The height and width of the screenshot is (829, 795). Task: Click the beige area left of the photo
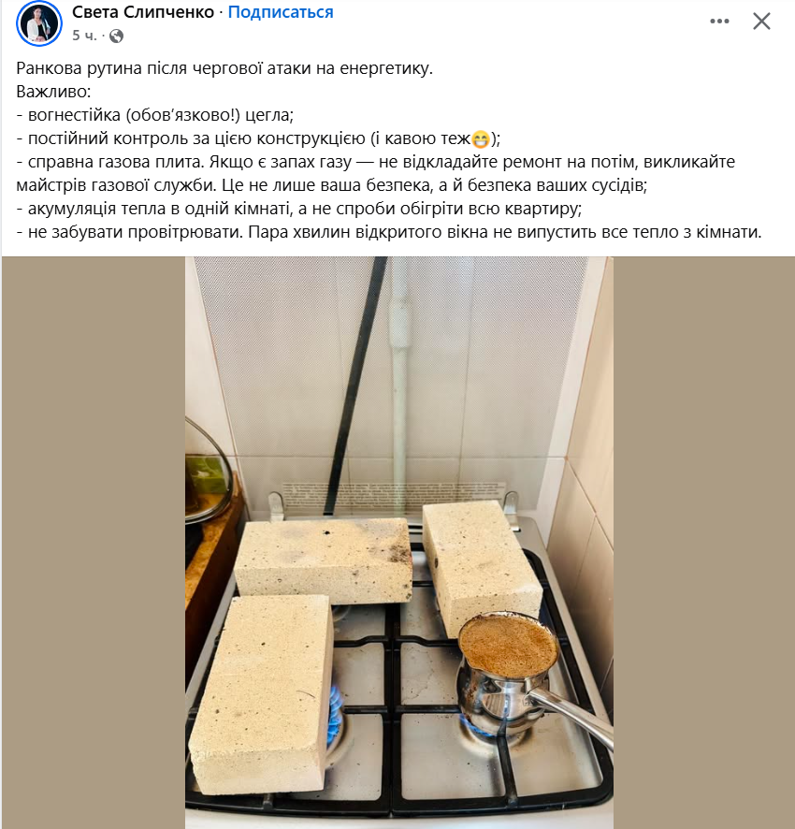pos(94,543)
